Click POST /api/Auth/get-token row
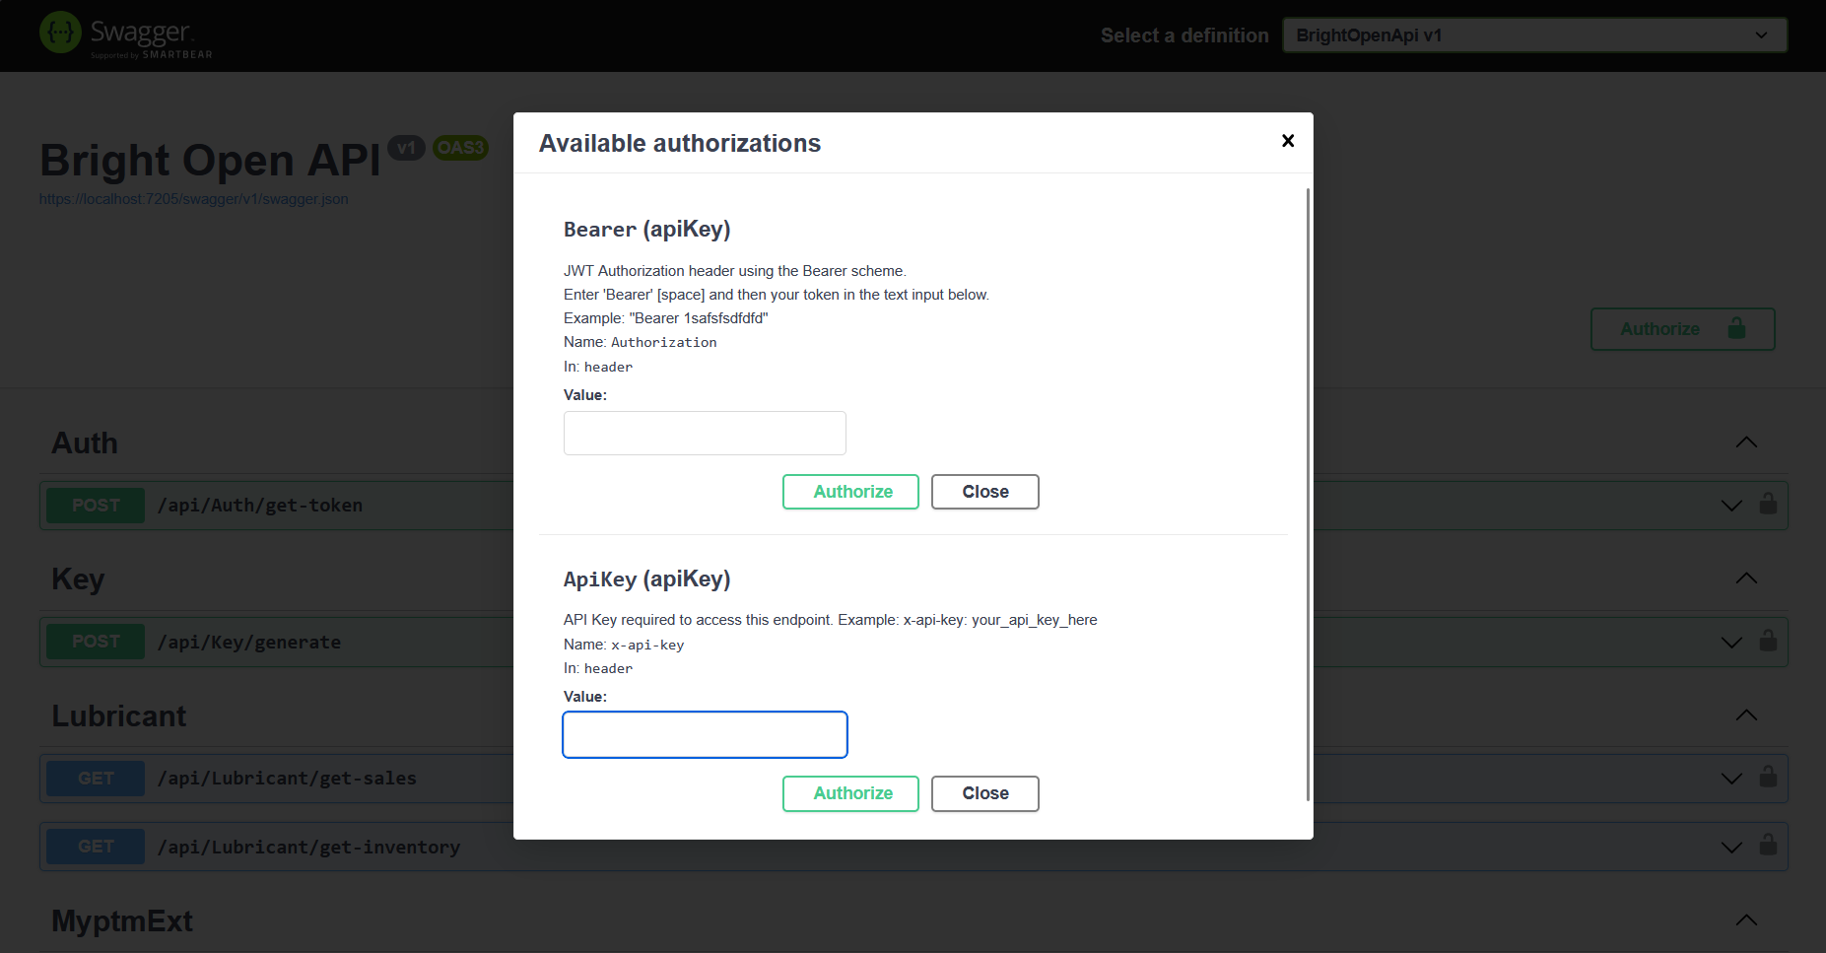 coord(913,506)
